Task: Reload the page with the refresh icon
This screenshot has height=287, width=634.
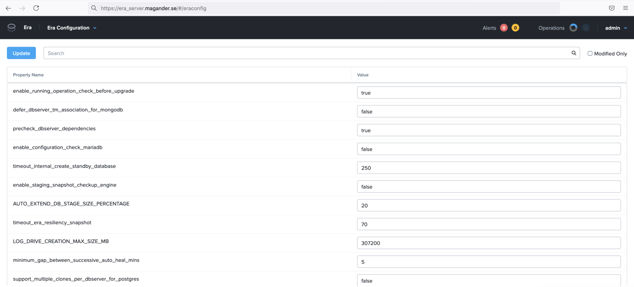Action: tap(36, 8)
